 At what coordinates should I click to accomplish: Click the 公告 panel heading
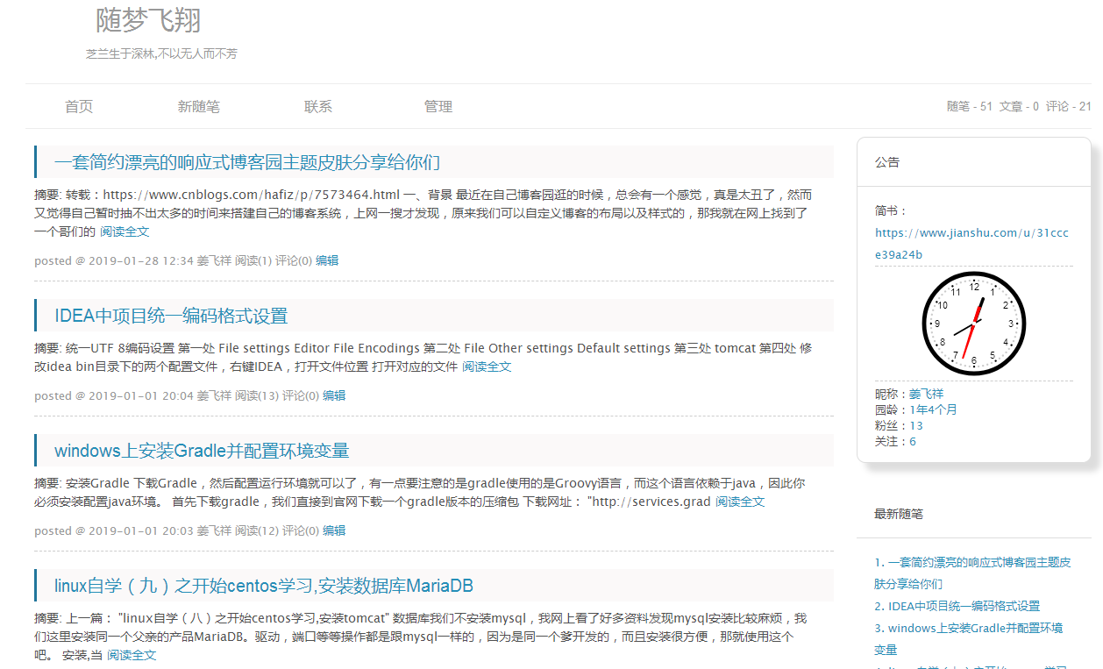tap(887, 162)
